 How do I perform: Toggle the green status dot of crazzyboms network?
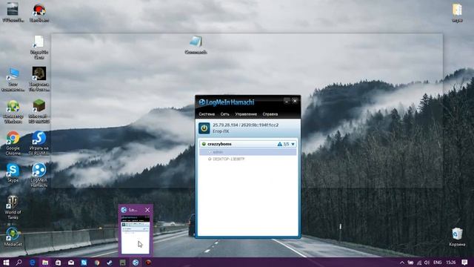click(204, 144)
